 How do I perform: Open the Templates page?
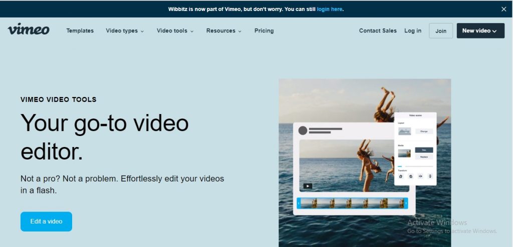tap(80, 30)
